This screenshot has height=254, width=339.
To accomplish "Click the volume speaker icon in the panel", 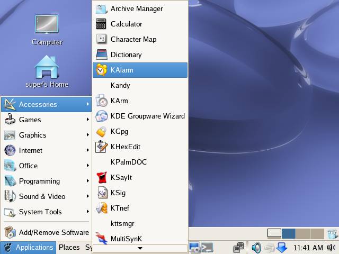I will 256,247.
